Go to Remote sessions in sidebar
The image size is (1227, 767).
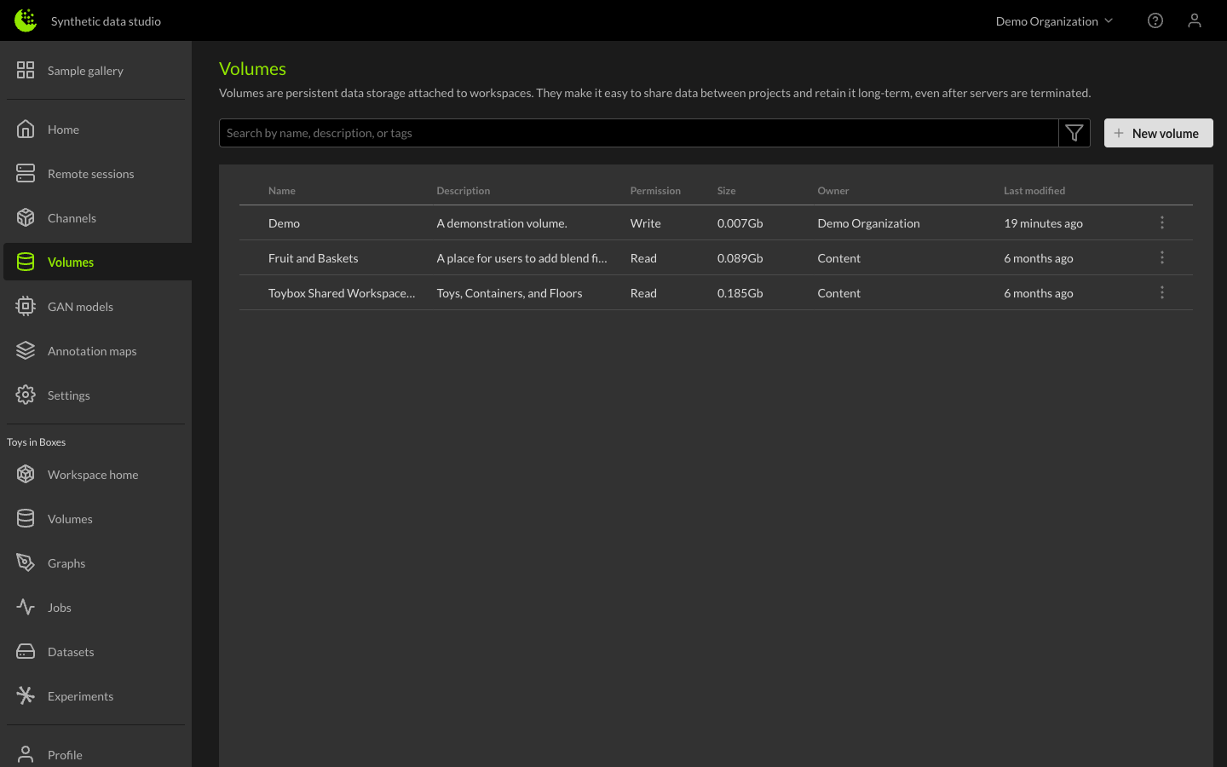[90, 174]
